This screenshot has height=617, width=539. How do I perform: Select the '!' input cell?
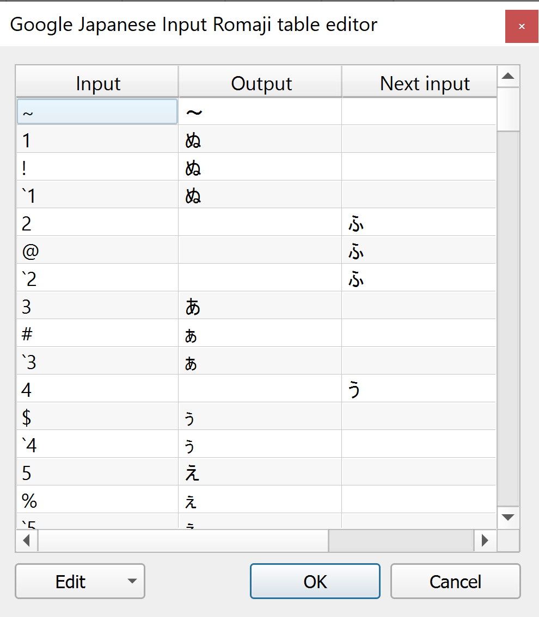pyautogui.click(x=97, y=167)
